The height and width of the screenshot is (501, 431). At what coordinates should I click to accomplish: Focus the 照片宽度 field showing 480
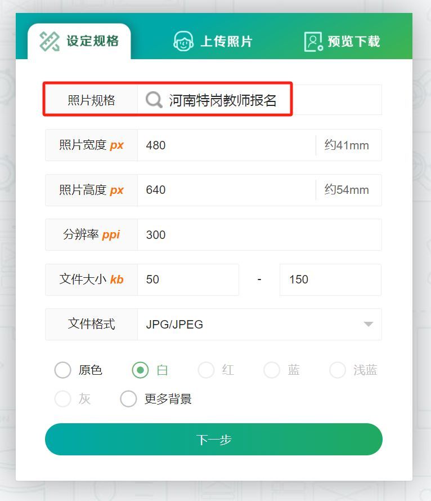(x=227, y=145)
